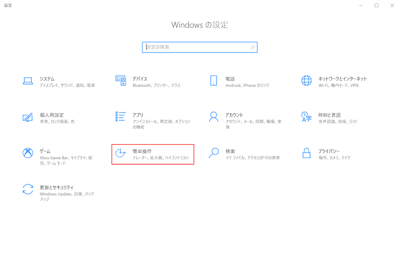The image size is (400, 280).
Task: Select the 電話 category title
Action: tap(230, 79)
